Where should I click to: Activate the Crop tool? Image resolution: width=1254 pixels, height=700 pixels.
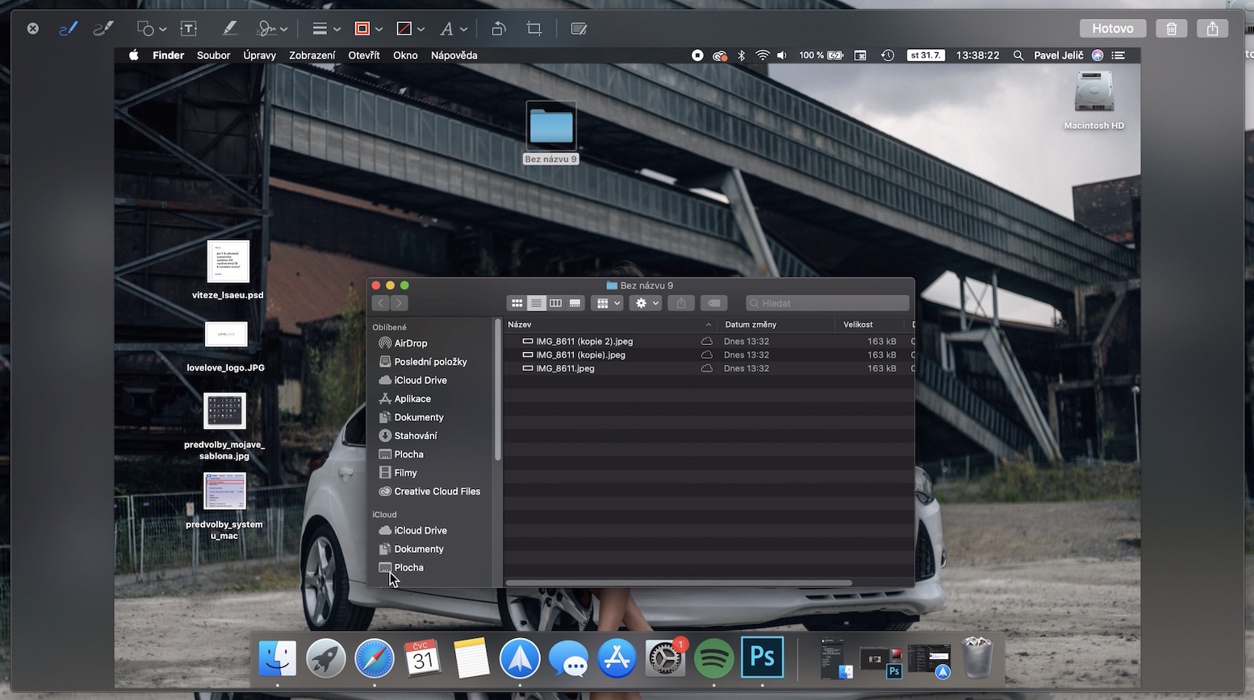[534, 28]
